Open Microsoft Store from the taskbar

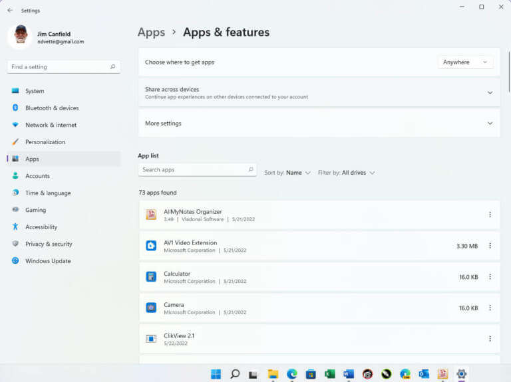point(311,374)
